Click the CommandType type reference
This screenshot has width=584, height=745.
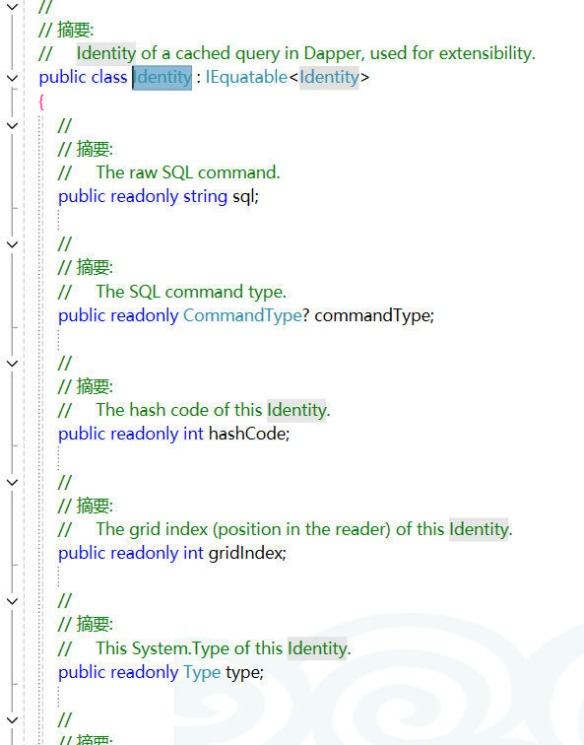pos(242,315)
